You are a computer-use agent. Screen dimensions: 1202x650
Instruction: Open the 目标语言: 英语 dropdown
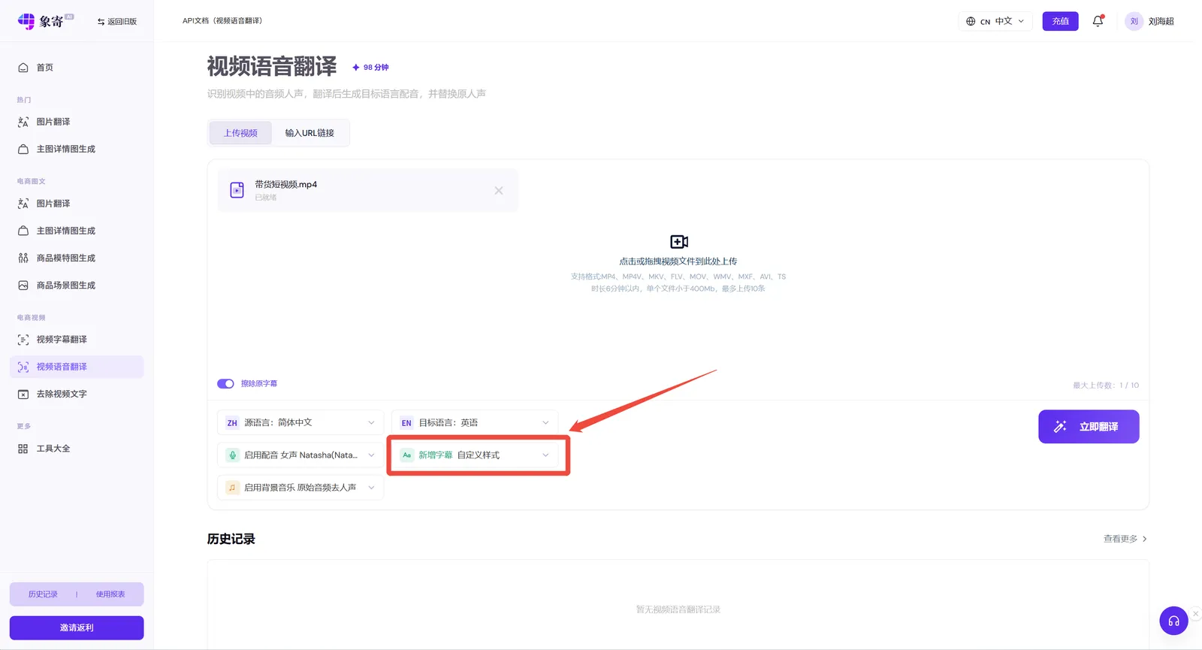click(475, 423)
